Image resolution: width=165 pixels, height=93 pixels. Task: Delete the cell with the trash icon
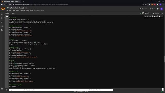[159, 16]
